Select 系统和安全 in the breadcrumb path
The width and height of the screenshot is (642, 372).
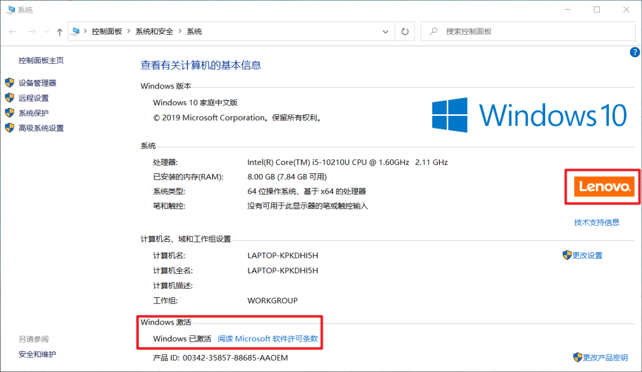[154, 31]
